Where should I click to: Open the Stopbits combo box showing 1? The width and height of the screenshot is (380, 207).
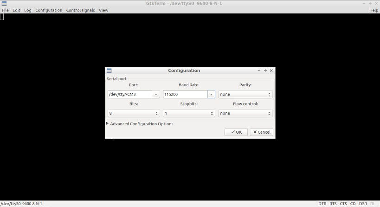click(x=189, y=113)
